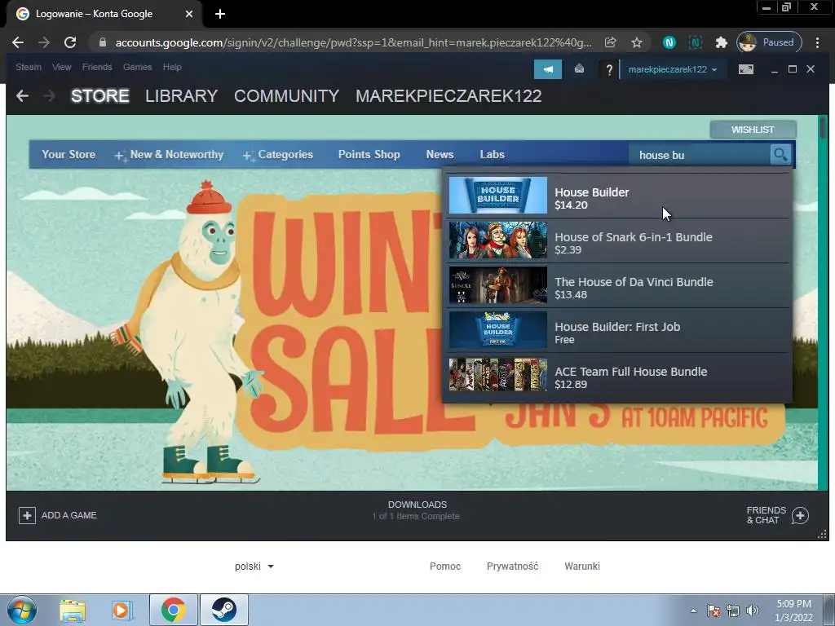Click the volume speaker tray icon
The height and width of the screenshot is (626, 835).
(x=753, y=611)
